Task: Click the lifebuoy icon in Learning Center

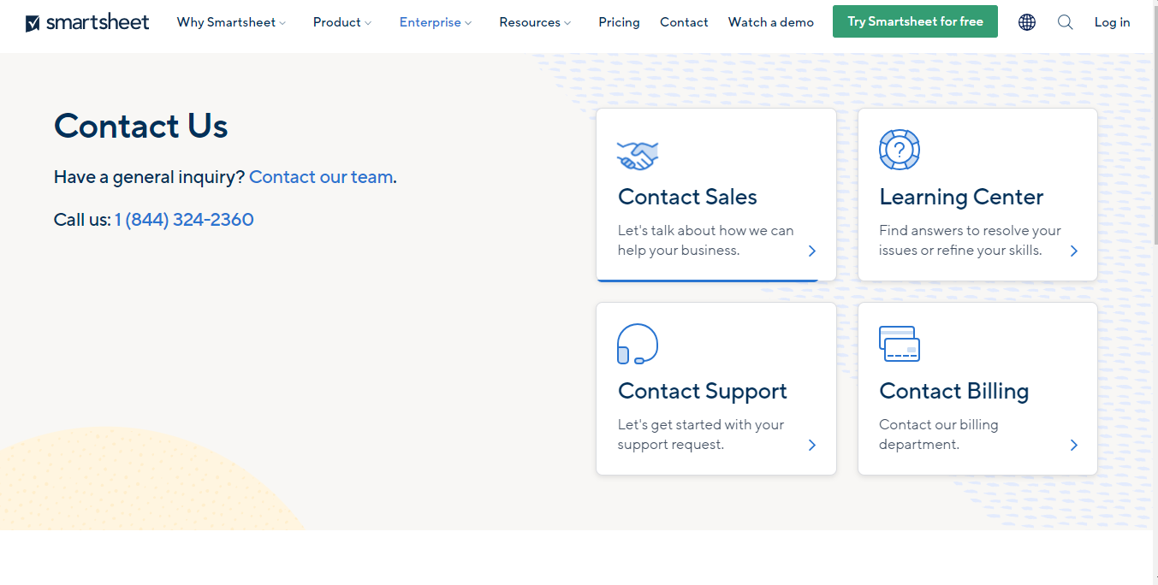Action: click(x=900, y=150)
